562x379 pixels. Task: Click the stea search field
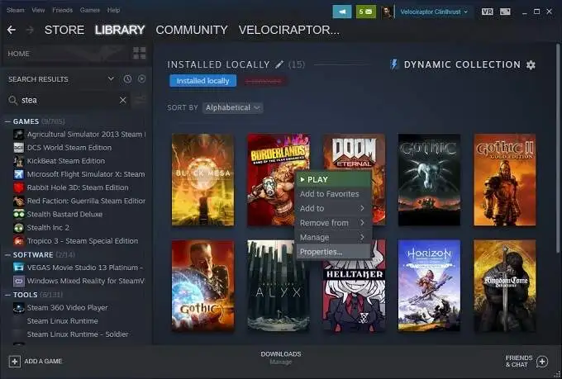pyautogui.click(x=68, y=100)
